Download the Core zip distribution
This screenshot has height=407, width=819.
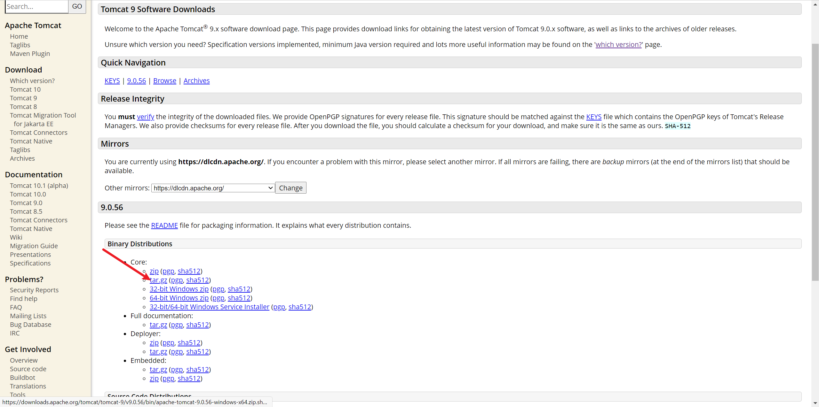click(x=154, y=271)
